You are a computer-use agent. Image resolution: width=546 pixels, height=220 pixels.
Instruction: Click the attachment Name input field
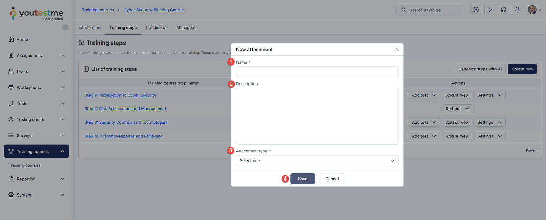coord(317,72)
